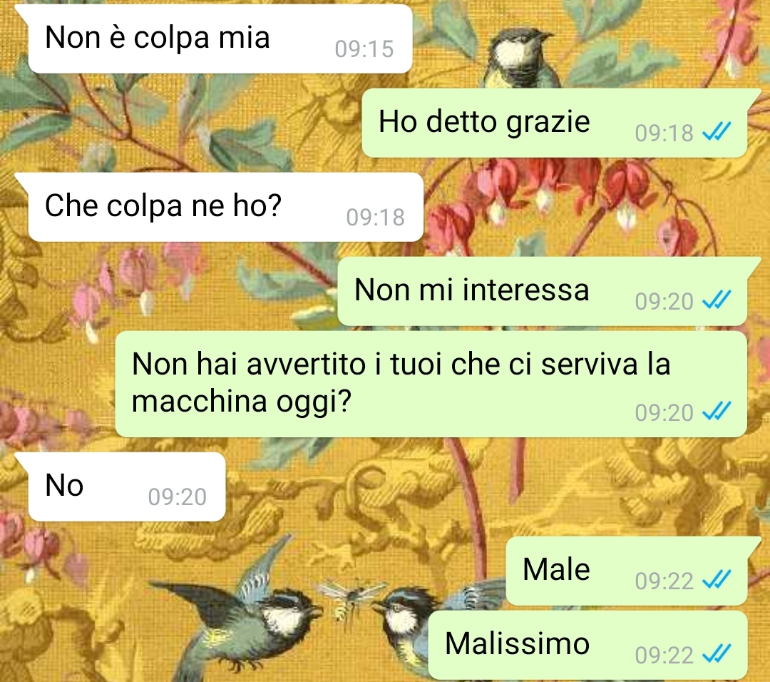
Task: Tap the "Che colpa ne ho?" message
Action: [x=226, y=207]
